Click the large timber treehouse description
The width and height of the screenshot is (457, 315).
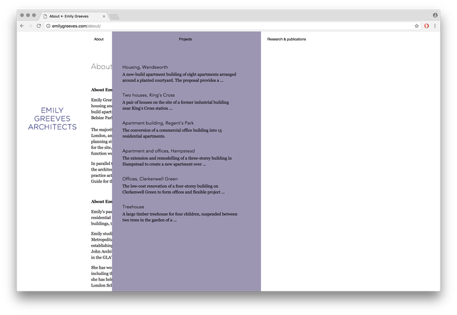[x=180, y=217]
